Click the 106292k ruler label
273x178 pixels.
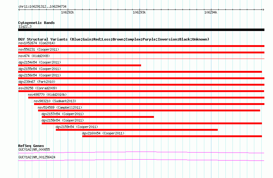(67, 12)
